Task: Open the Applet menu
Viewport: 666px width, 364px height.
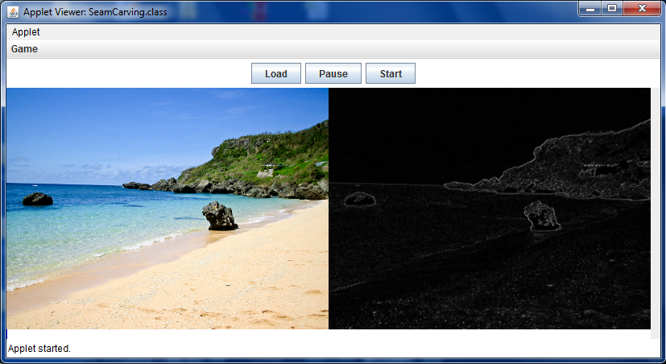Action: 26,32
